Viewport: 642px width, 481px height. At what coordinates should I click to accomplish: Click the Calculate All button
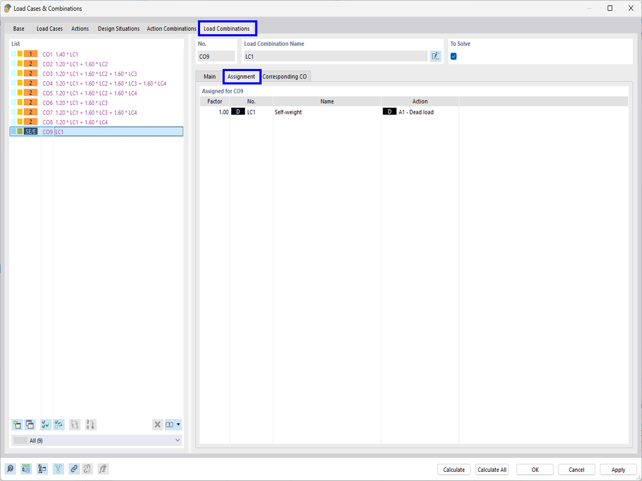(x=492, y=469)
